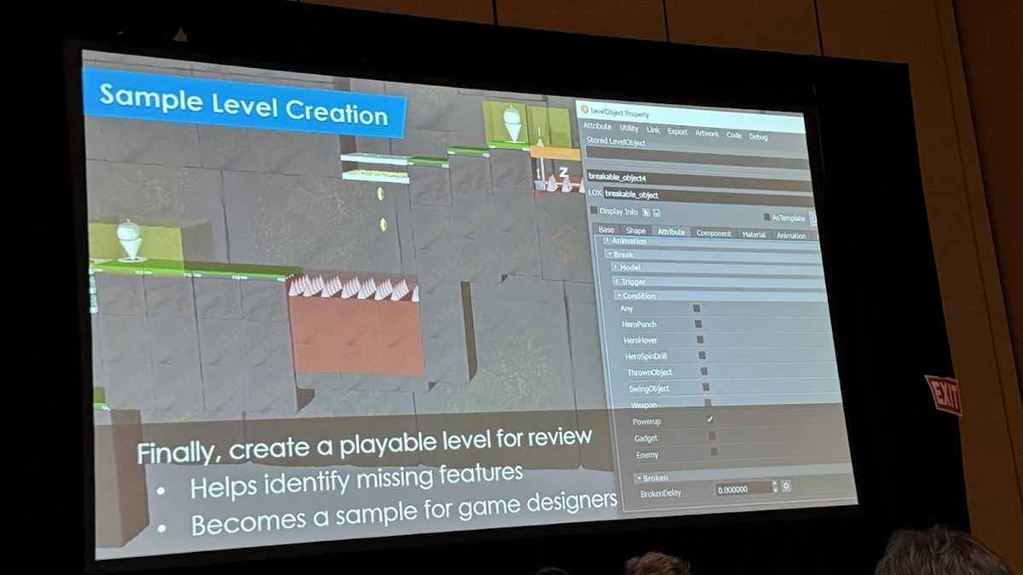
Task: Select the upper gold coin in the viewport
Action: click(381, 194)
